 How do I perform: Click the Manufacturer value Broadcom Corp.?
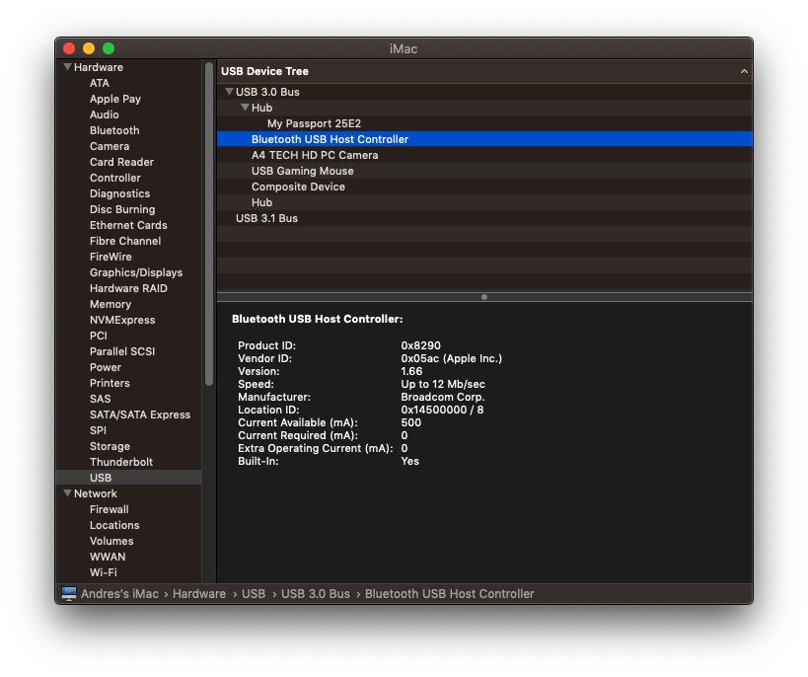[443, 397]
